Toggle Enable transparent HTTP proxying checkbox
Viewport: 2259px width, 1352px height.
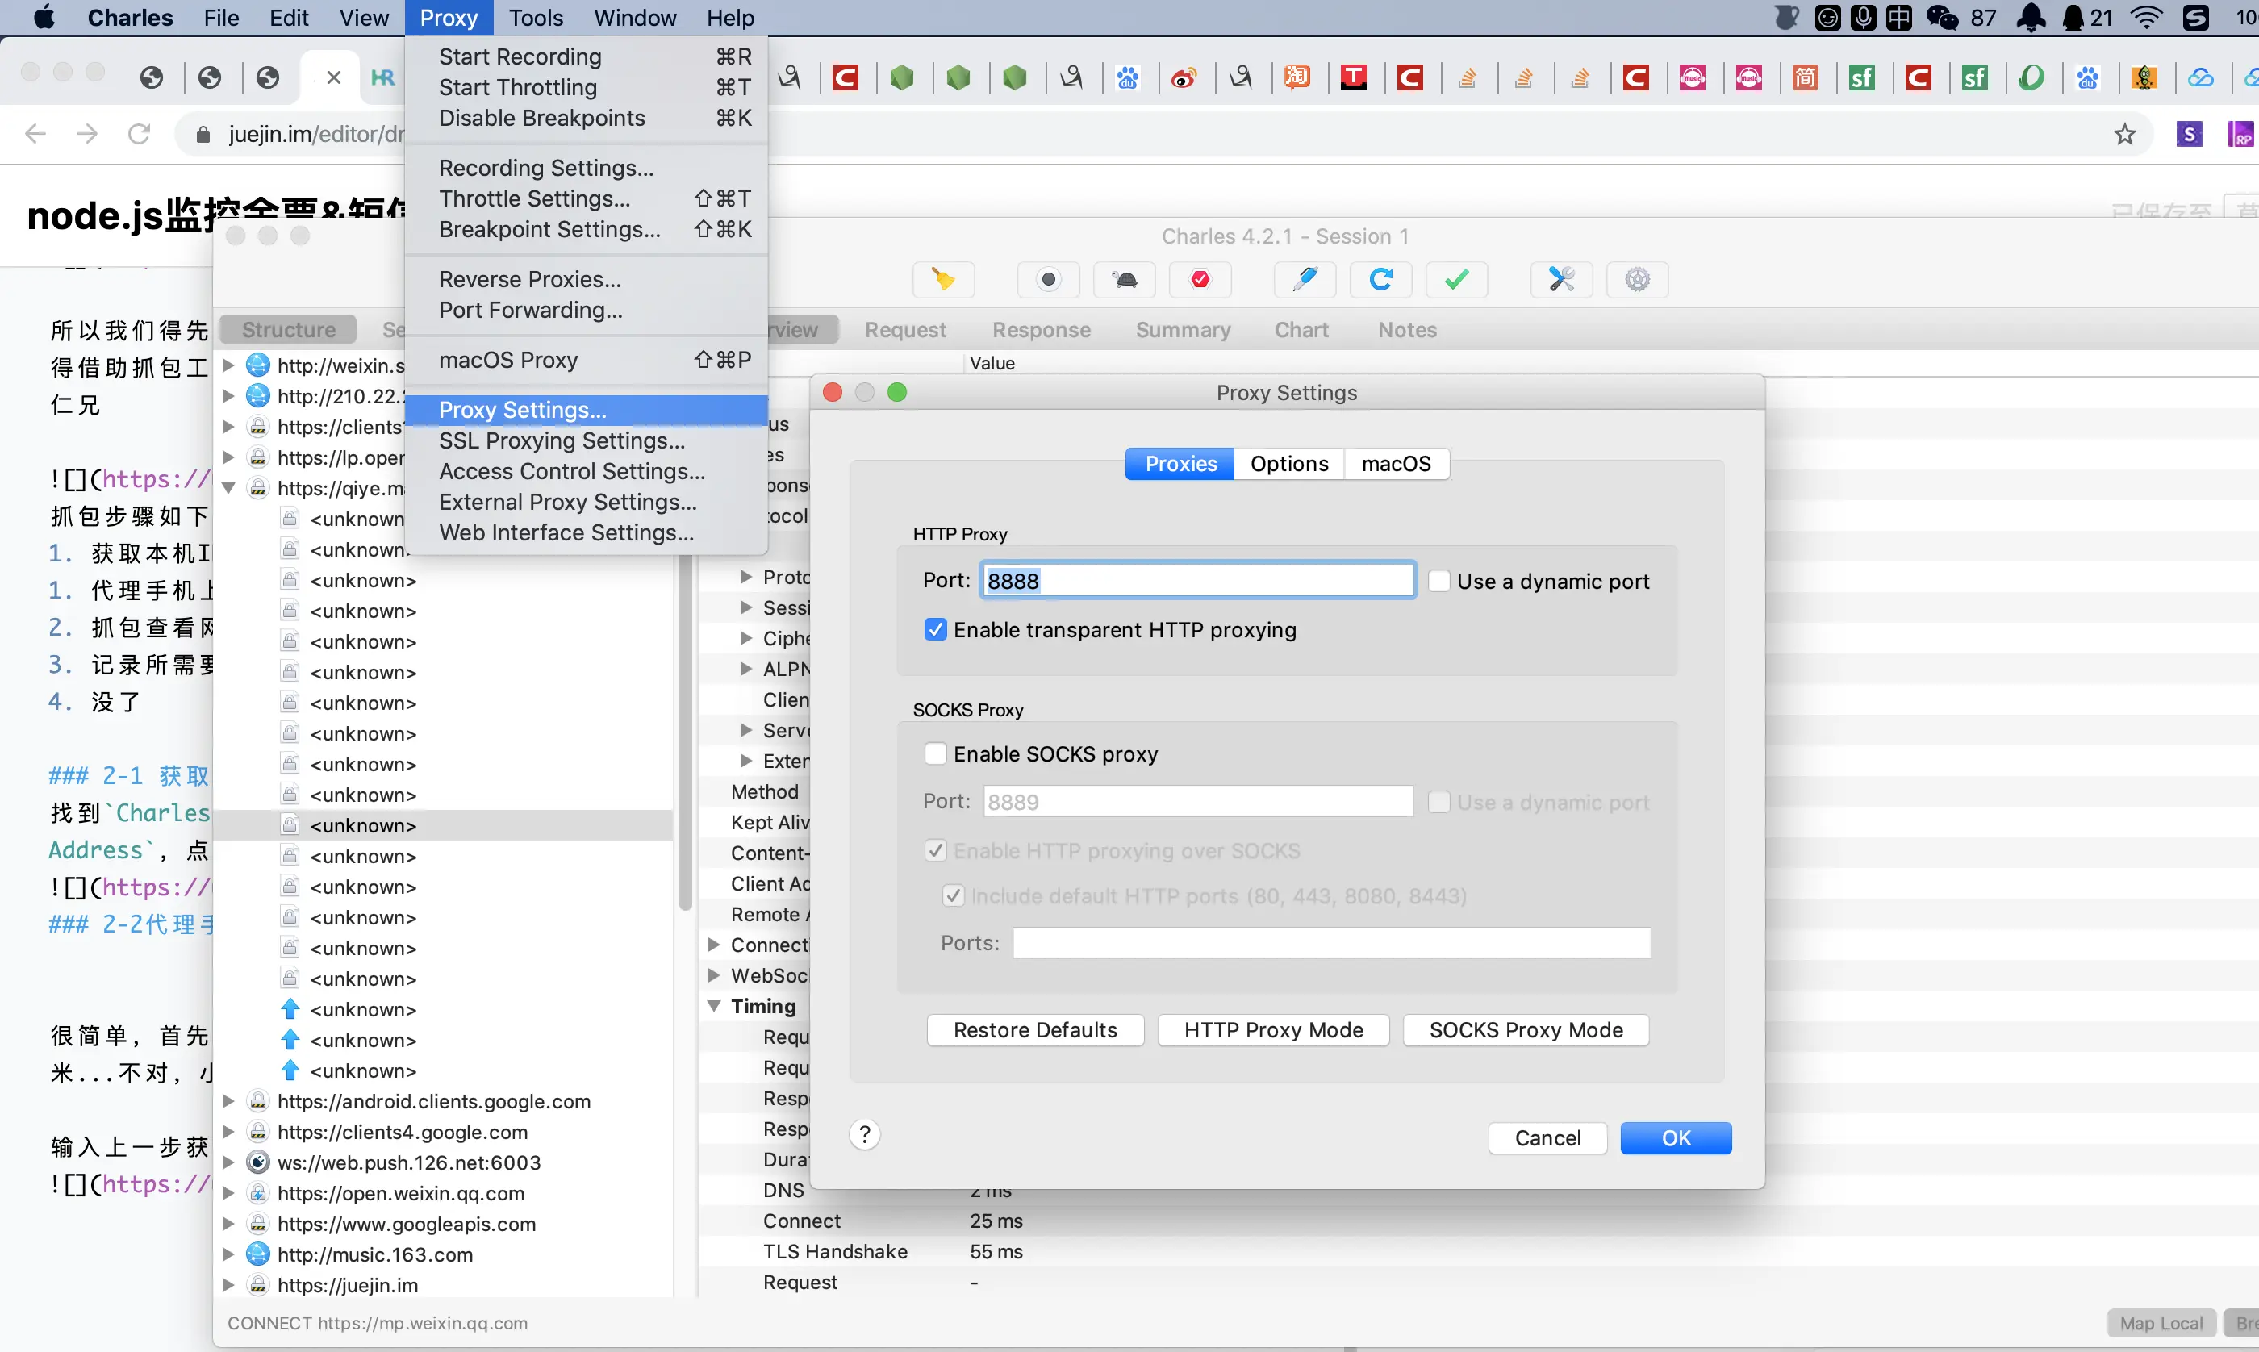point(936,629)
